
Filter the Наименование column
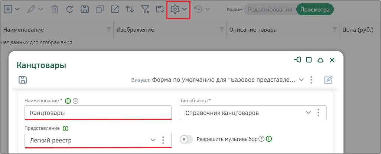(109, 29)
